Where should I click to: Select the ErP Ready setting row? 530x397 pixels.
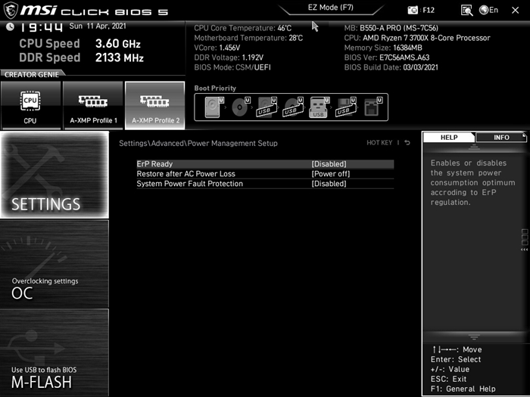(x=265, y=164)
